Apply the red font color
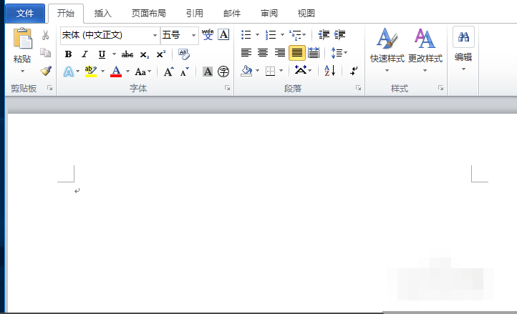Image resolution: width=517 pixels, height=314 pixels. coord(116,72)
